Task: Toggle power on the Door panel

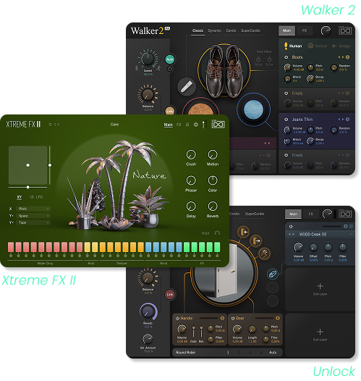Action: [233, 318]
